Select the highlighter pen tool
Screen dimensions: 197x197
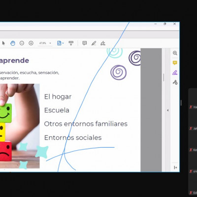point(94,43)
